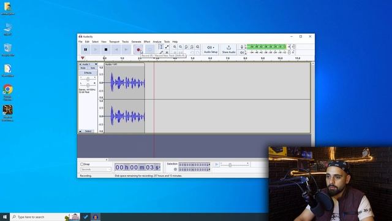Click the selection start time field
Viewport: 392px width, 221px height.
click(x=195, y=165)
